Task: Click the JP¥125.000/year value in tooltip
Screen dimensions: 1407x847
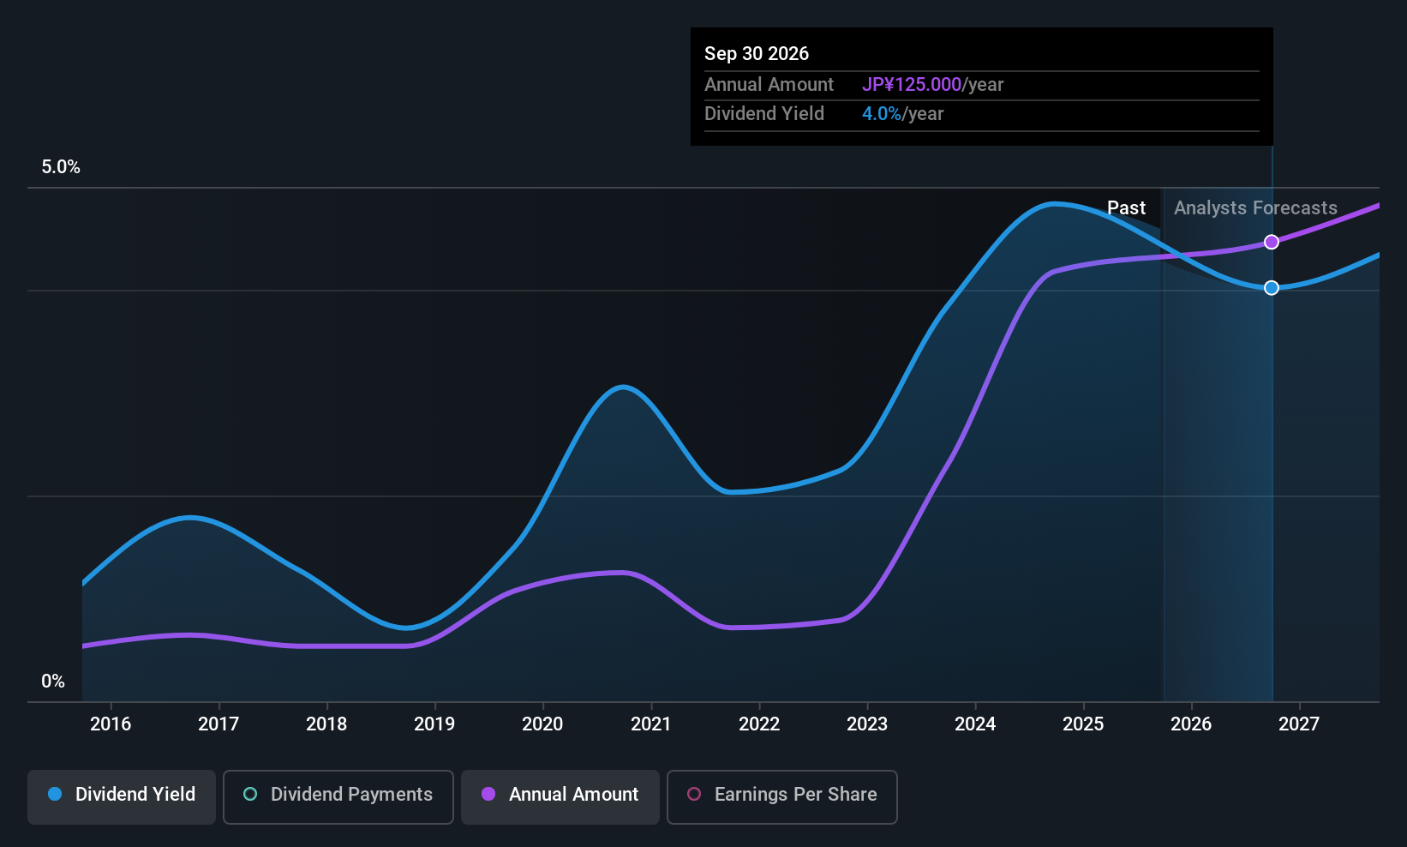Action: tap(933, 85)
